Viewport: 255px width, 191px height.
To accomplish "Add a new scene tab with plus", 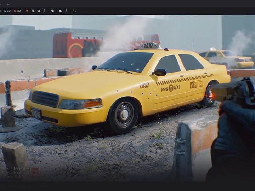I will [x=8, y=4].
